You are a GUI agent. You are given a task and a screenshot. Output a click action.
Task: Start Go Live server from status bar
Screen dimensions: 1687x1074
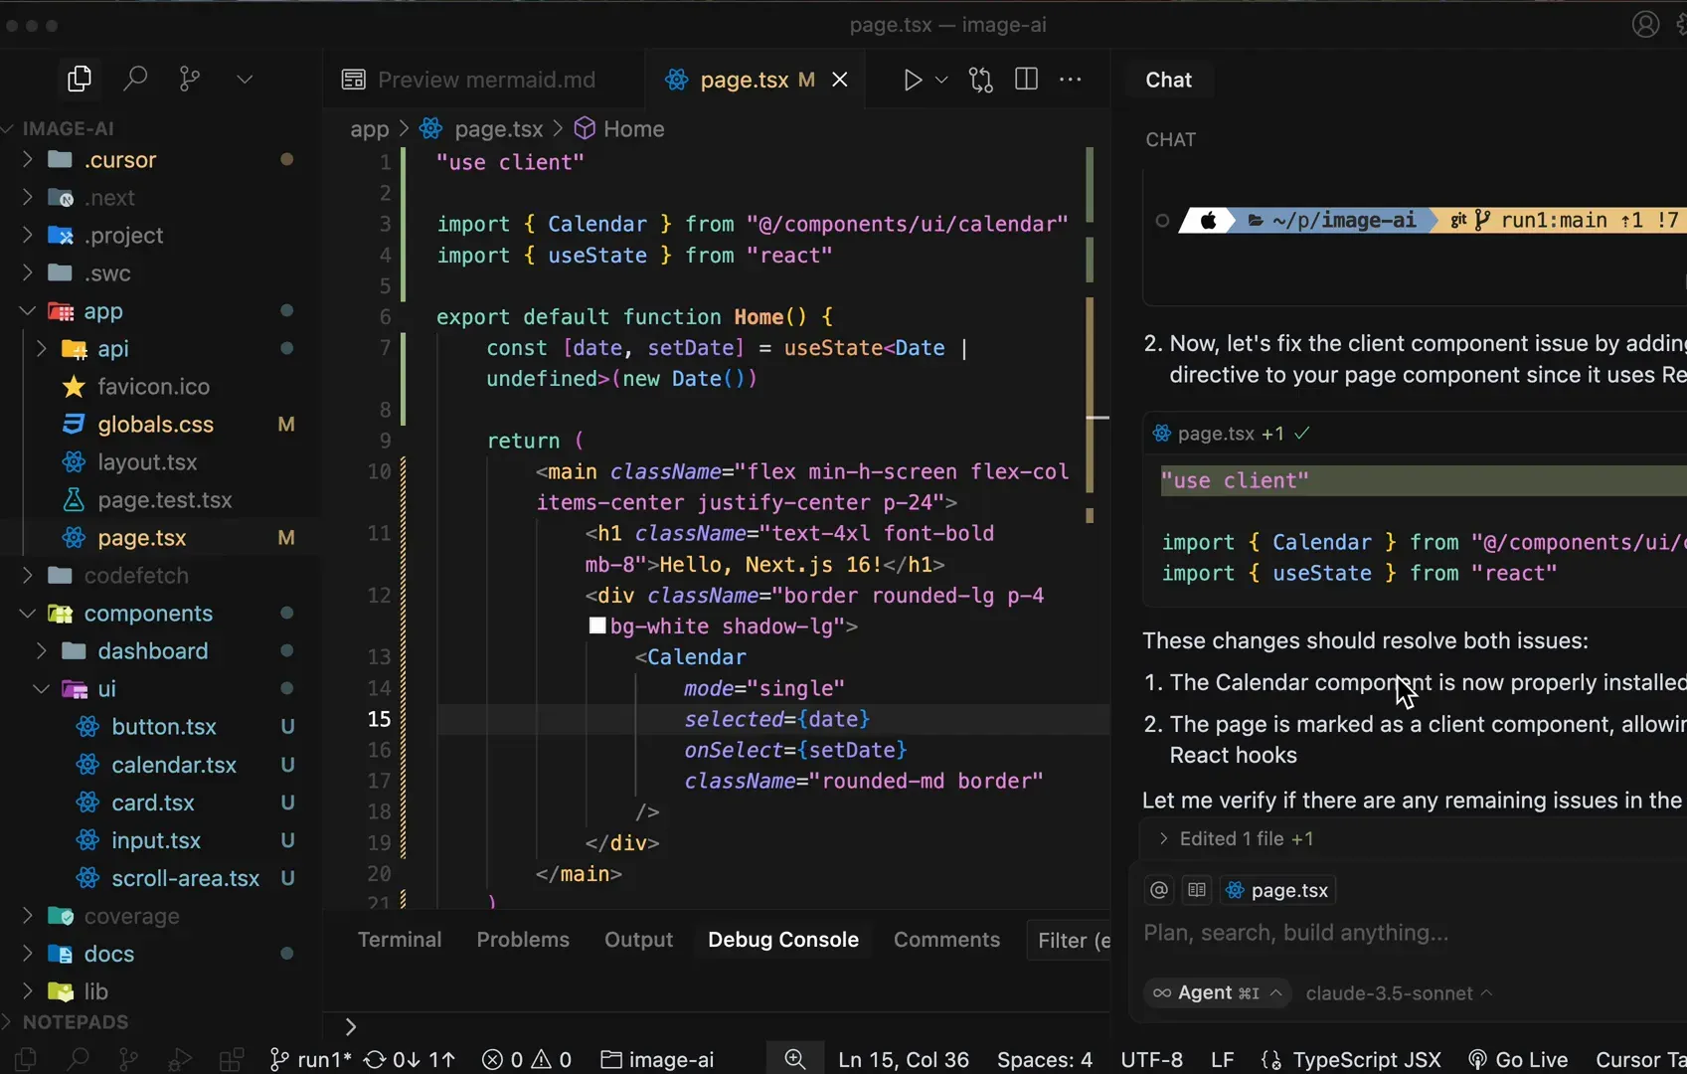coord(1519,1060)
